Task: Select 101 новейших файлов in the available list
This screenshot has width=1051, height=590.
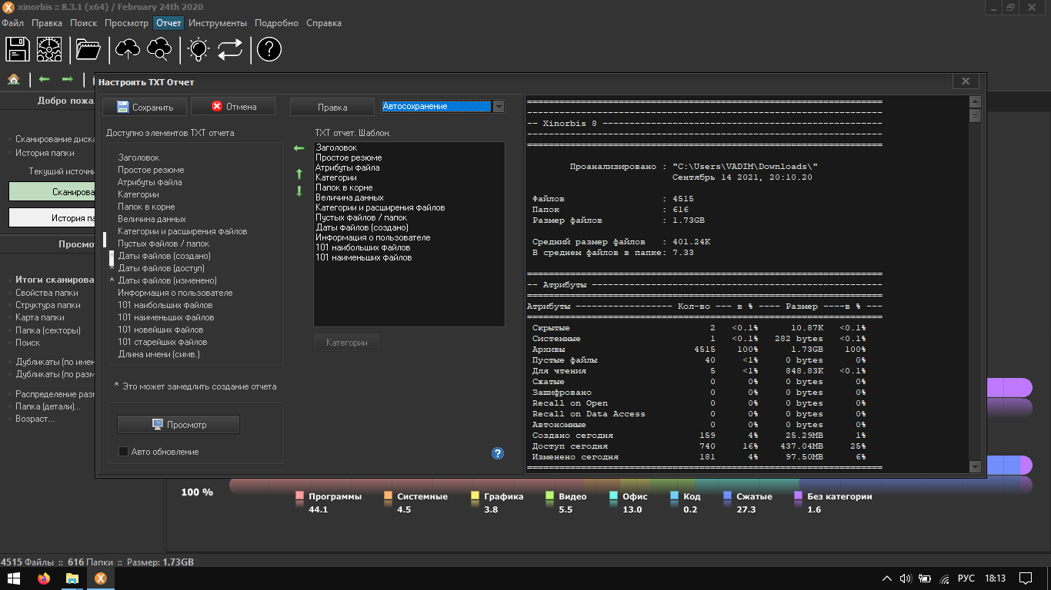Action: [x=161, y=330]
